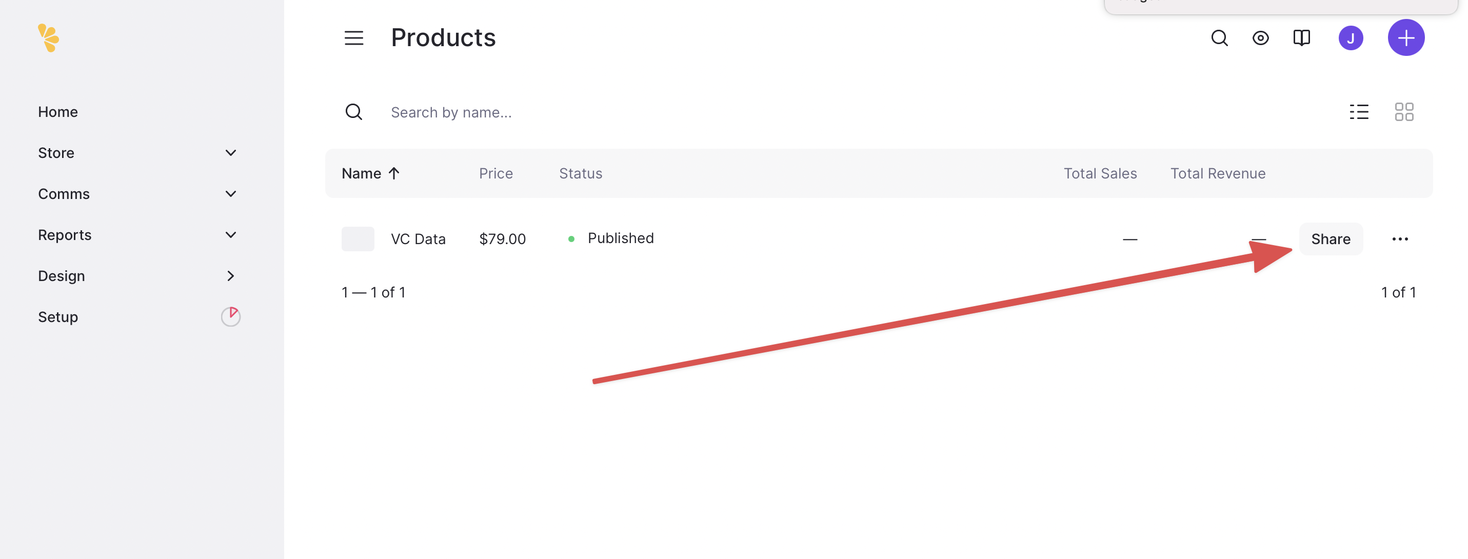The width and height of the screenshot is (1468, 559).
Task: Click the Setup progress circle indicator
Action: (x=230, y=316)
